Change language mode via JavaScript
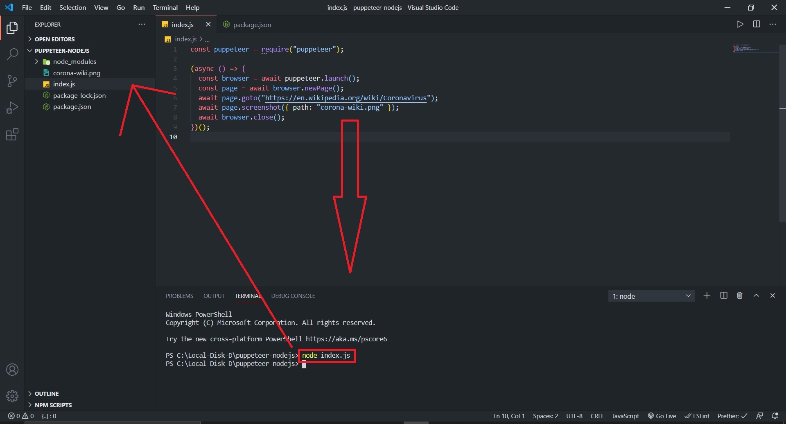786x424 pixels. click(x=625, y=416)
